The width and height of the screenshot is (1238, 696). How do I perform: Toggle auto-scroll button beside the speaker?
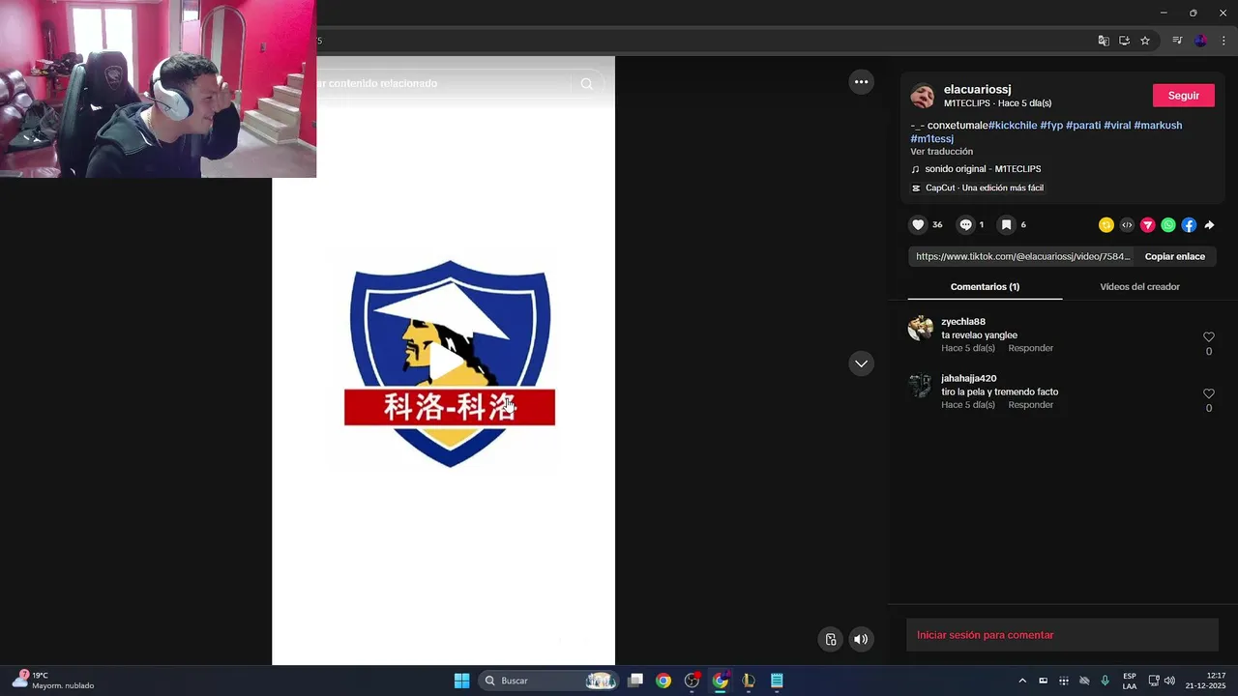pyautogui.click(x=830, y=639)
